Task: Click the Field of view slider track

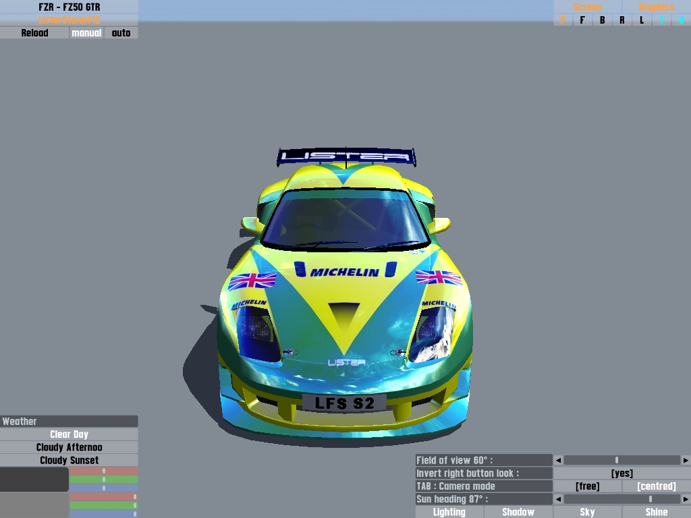Action: (x=621, y=460)
